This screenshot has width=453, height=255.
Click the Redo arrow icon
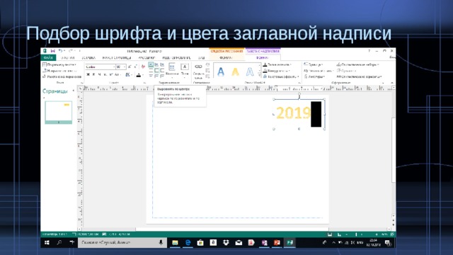click(71, 51)
